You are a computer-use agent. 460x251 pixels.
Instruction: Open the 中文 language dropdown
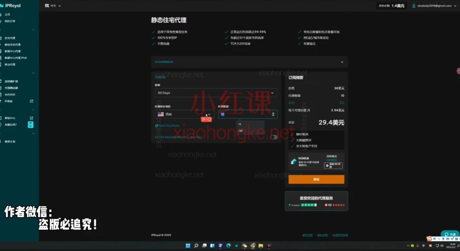click(53, 6)
